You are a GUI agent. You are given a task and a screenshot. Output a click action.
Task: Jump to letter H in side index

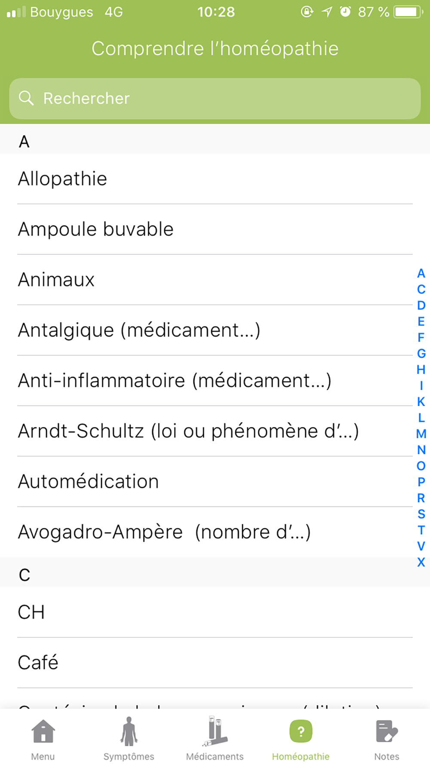click(x=421, y=370)
